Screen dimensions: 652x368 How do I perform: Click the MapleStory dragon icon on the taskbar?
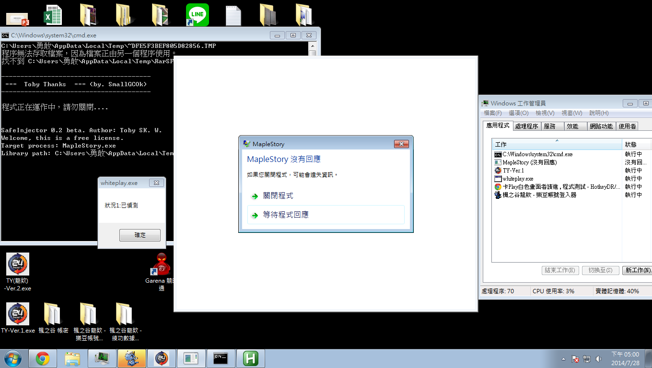pos(132,358)
